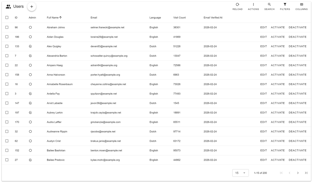Click the admin status icon for Ardella Fay
The width and height of the screenshot is (313, 183).
(30, 94)
